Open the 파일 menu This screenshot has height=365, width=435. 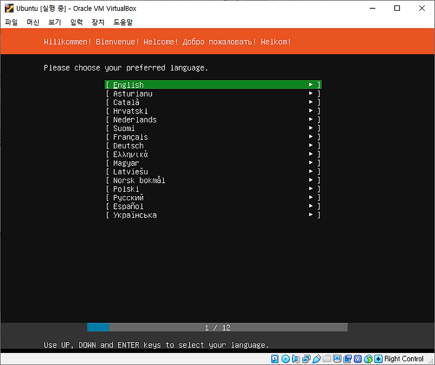[11, 22]
